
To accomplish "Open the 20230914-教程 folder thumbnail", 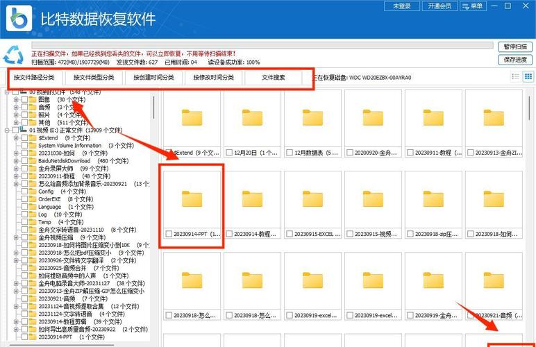I will pos(252,199).
